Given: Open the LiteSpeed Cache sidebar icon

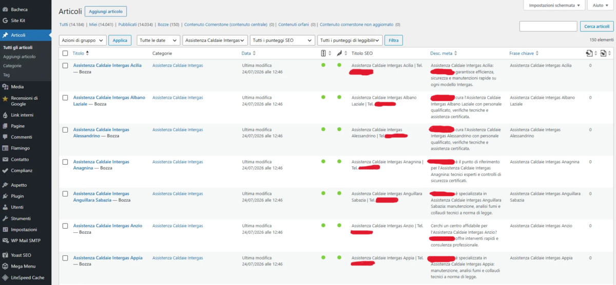Looking at the screenshot, I should point(5,277).
